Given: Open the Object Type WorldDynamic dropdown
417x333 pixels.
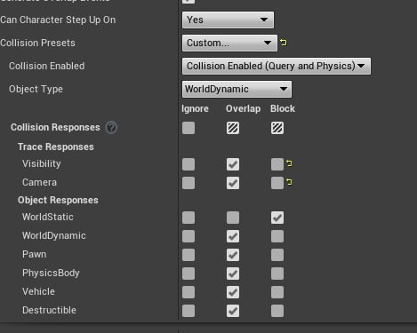Looking at the screenshot, I should click(237, 89).
